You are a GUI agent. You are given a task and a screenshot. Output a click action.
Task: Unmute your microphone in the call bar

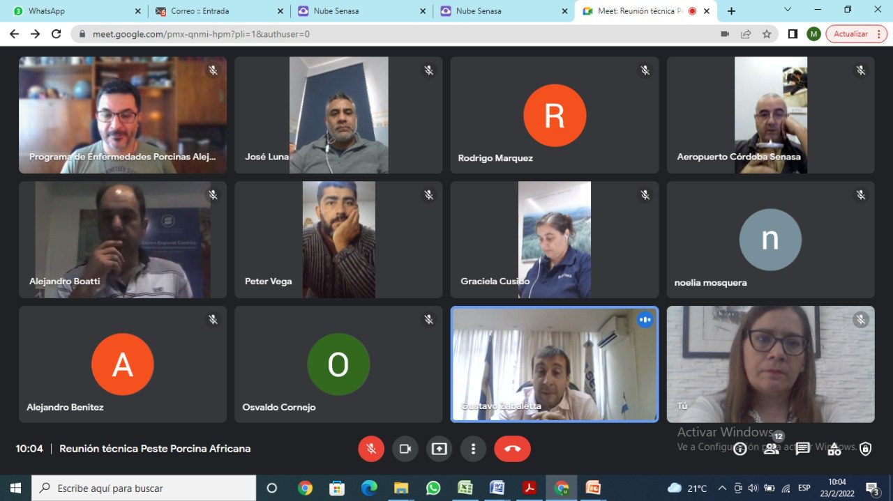(371, 449)
